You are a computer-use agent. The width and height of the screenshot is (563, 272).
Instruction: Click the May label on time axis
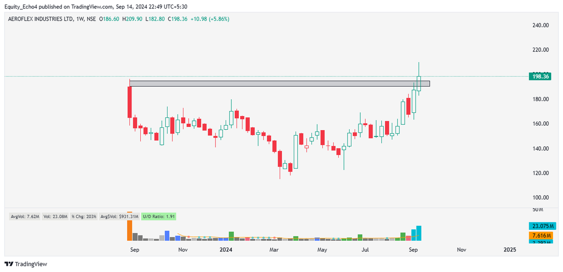321,250
